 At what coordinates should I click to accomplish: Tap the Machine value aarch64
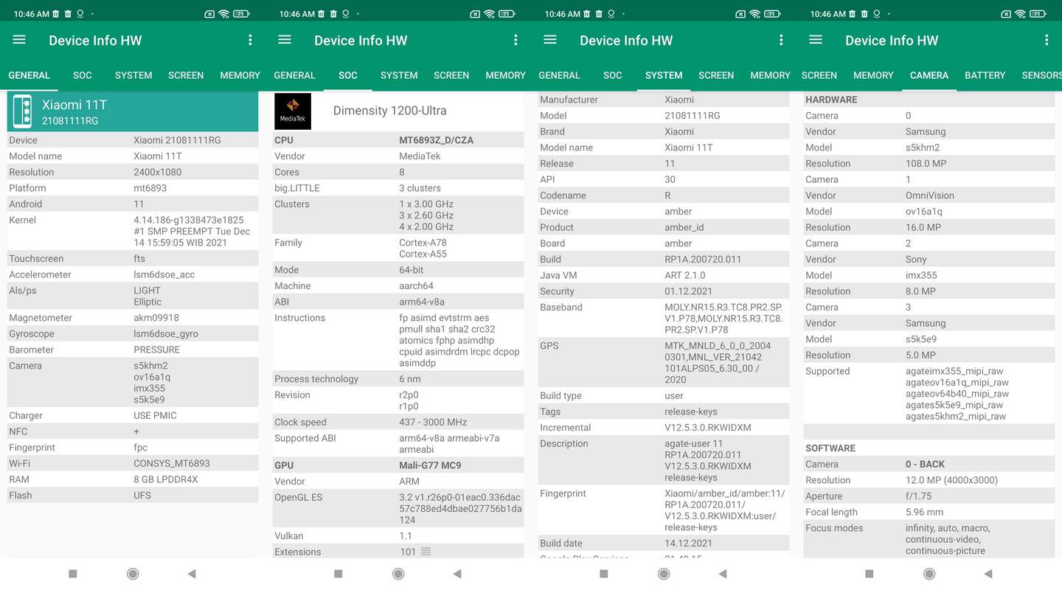coord(417,286)
